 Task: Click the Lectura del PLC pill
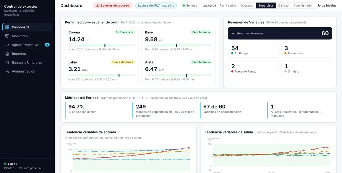point(156,5)
